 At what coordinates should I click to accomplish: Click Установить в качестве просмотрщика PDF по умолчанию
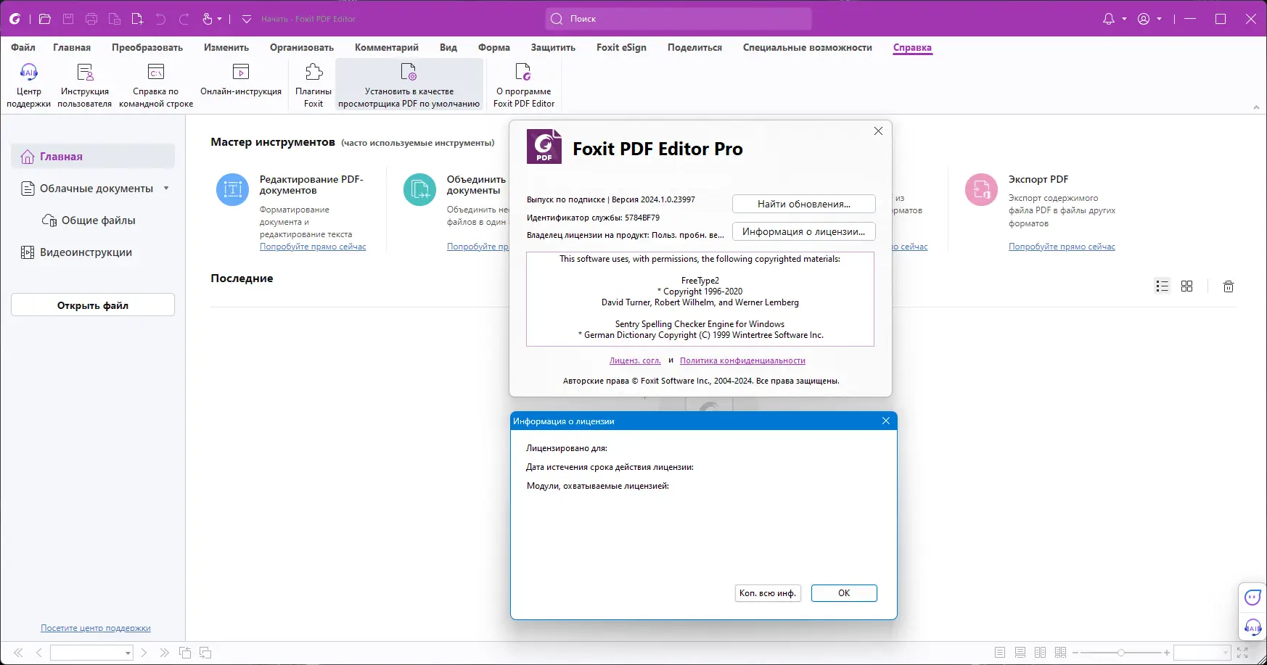click(x=409, y=85)
